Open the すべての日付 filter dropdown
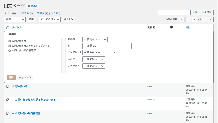 [49, 19]
